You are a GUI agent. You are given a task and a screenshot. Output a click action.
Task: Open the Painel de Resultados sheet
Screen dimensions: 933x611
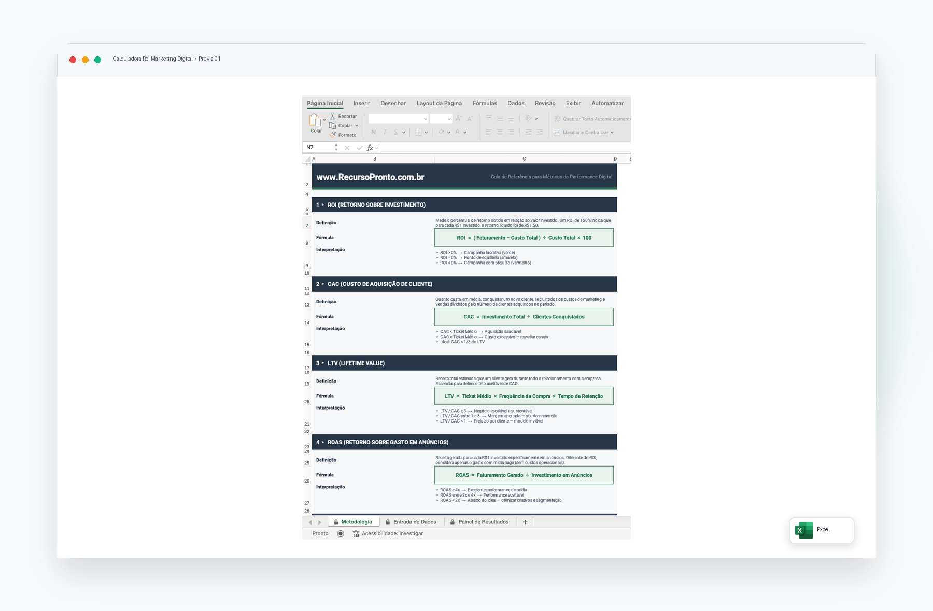(x=479, y=522)
